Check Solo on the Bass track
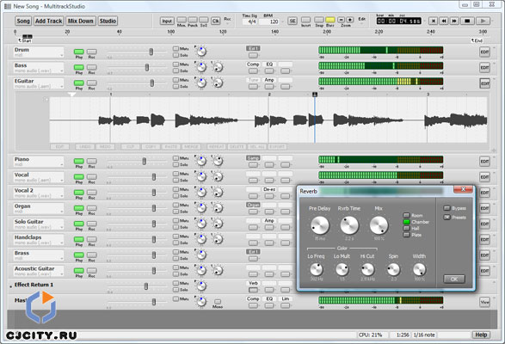 tap(176, 71)
